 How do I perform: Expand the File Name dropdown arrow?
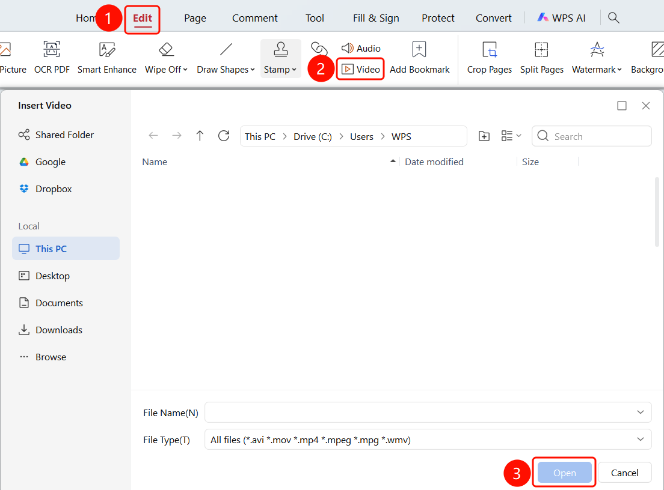(x=641, y=412)
